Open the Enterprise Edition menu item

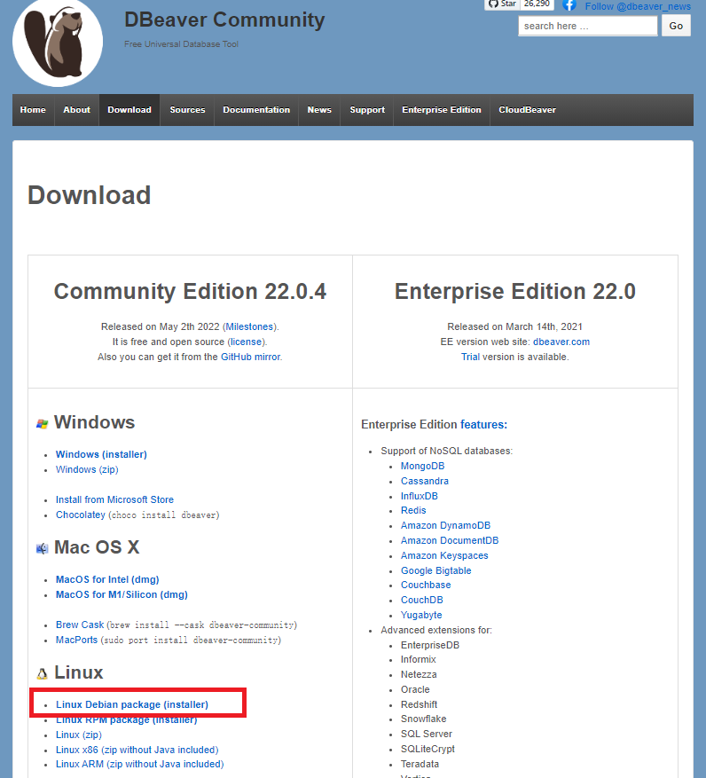pyautogui.click(x=442, y=110)
